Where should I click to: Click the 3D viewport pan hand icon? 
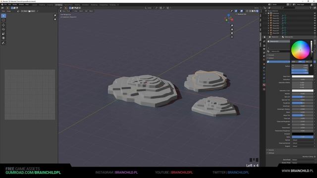(232, 29)
